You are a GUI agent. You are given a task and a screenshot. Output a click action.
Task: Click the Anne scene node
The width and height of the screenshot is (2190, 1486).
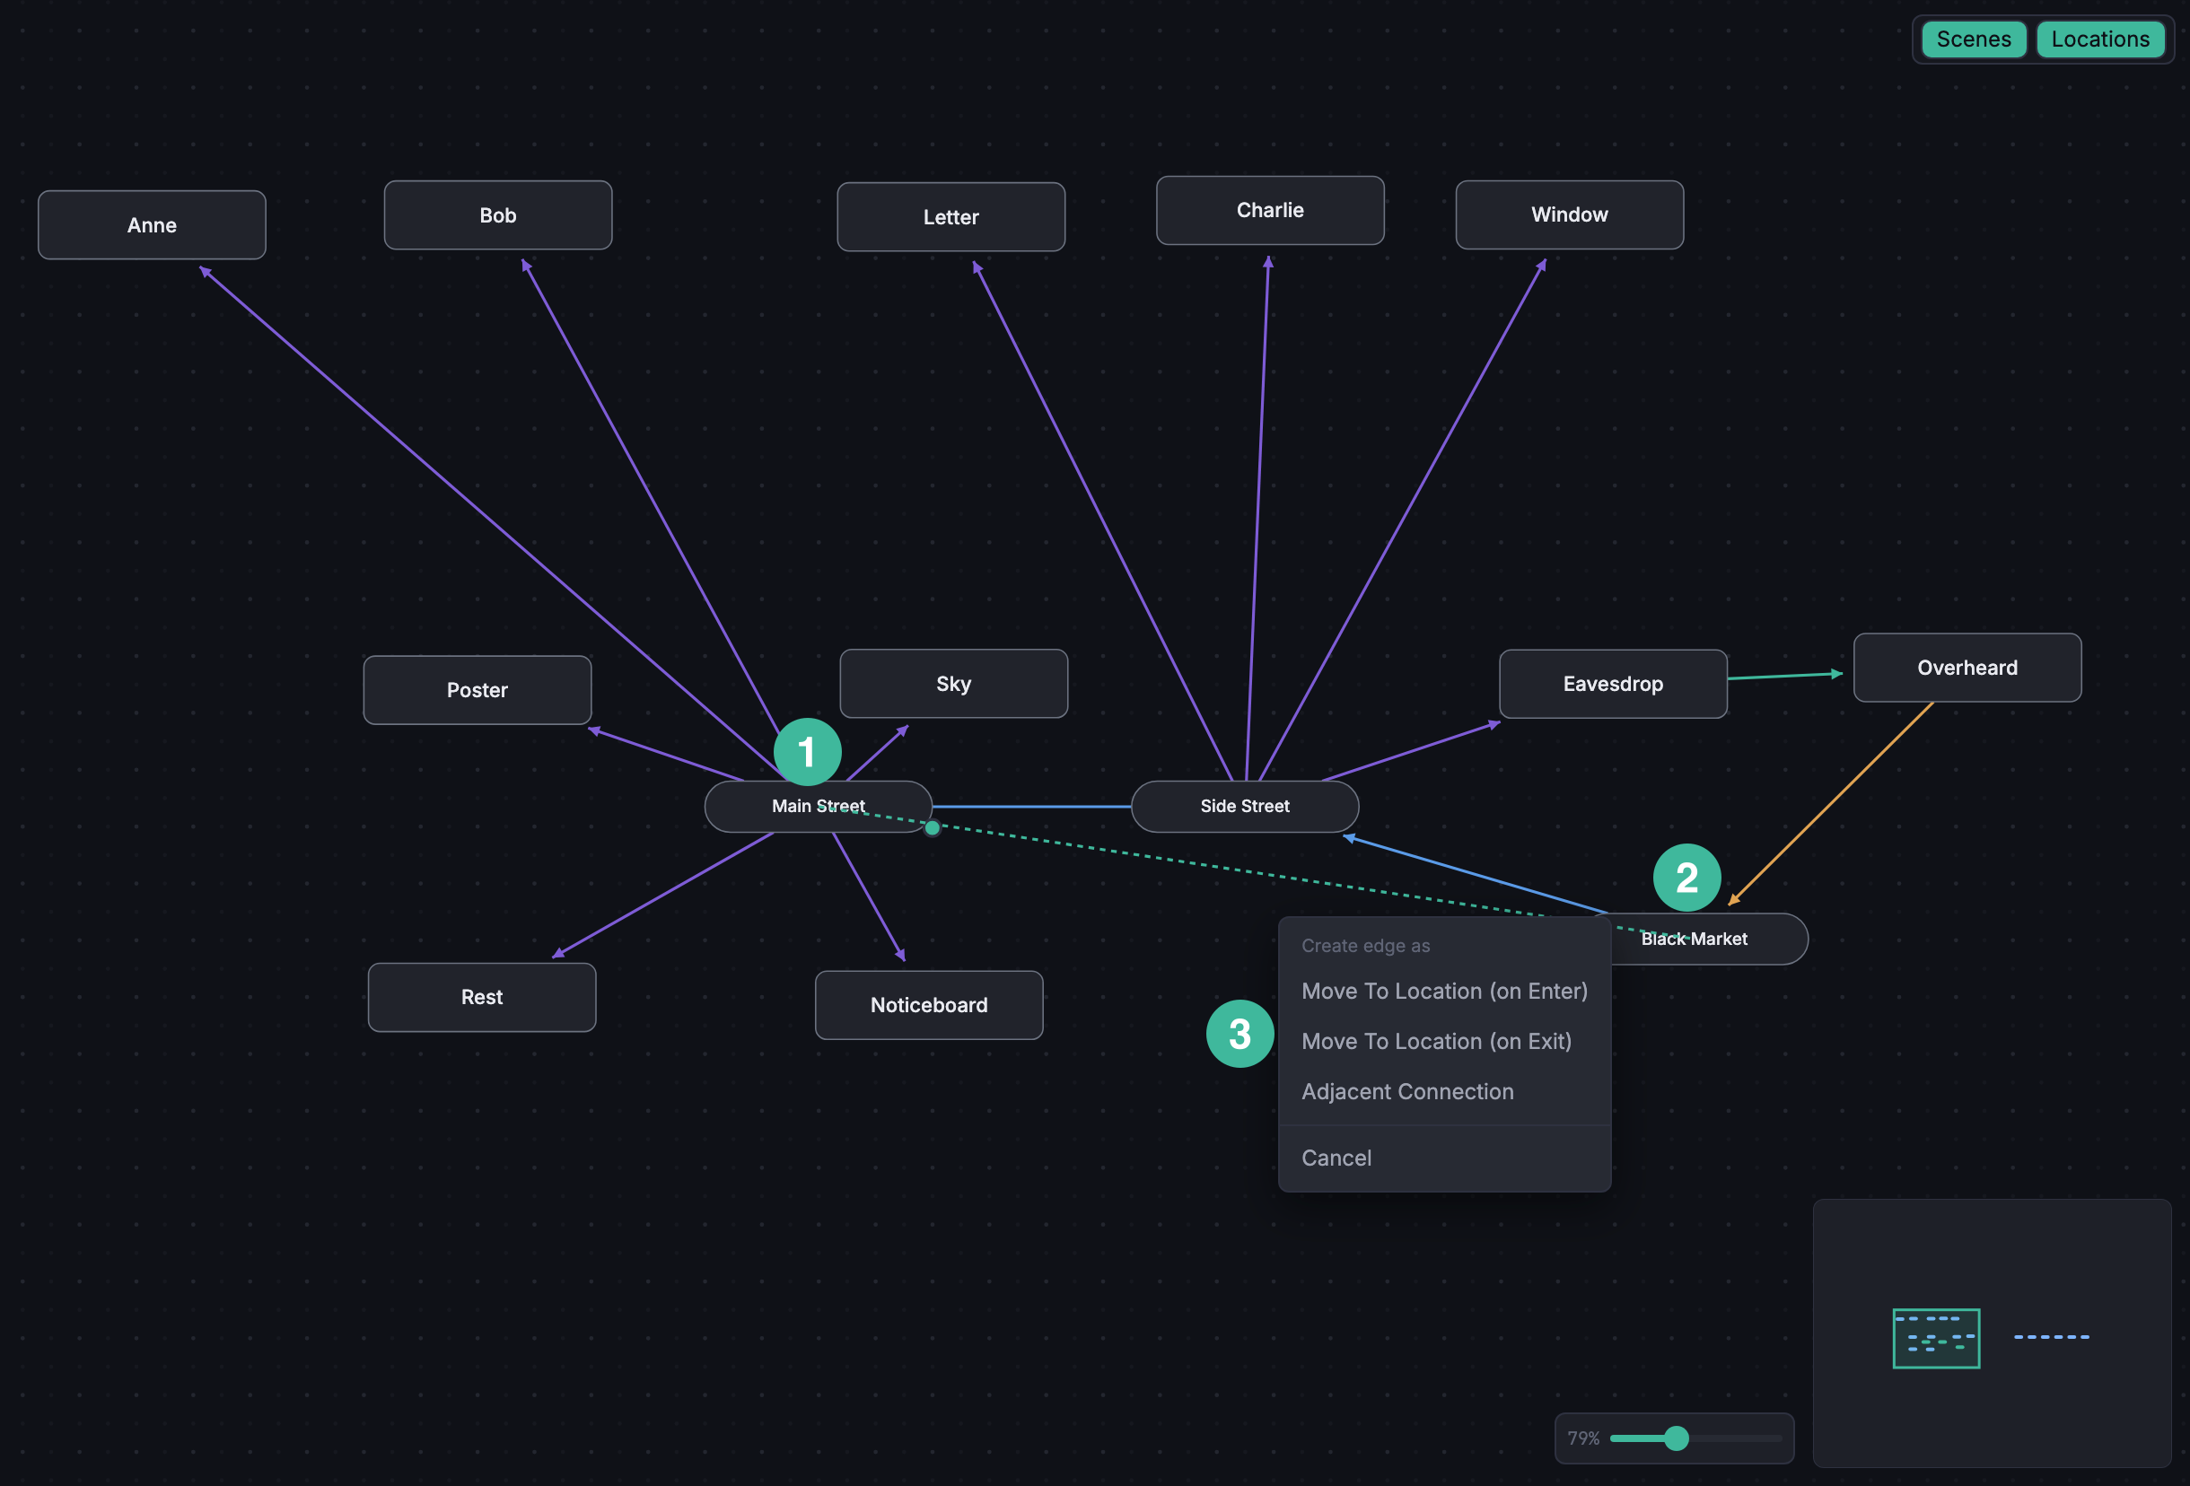pyautogui.click(x=152, y=225)
